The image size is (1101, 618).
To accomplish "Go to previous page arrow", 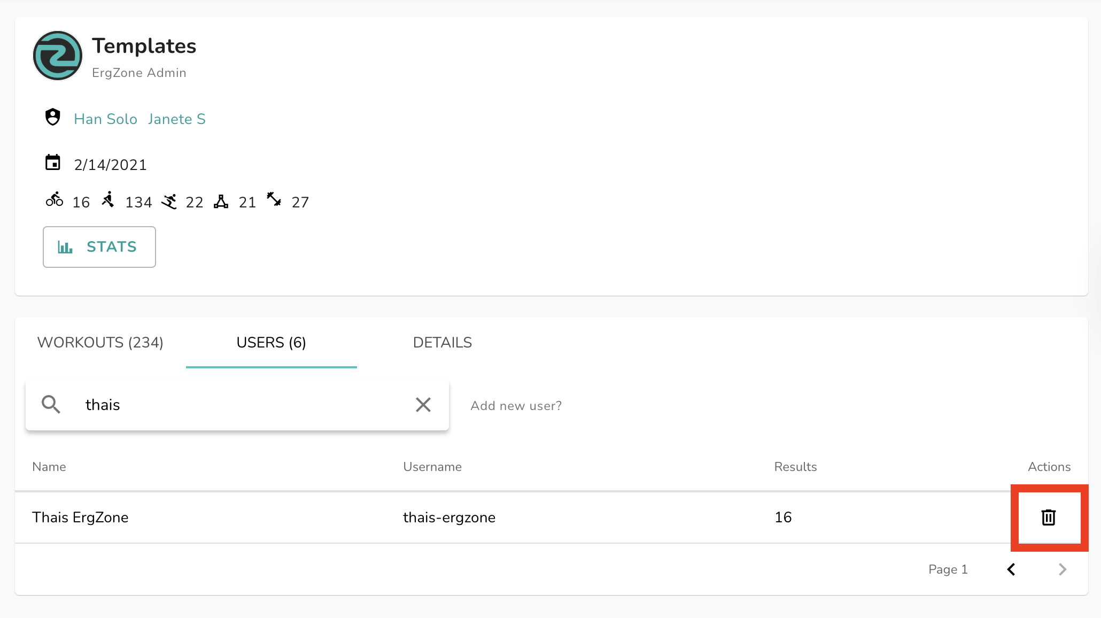I will coord(1011,569).
